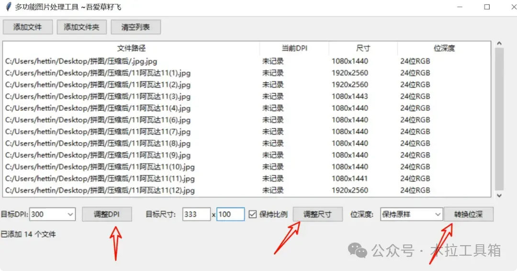Image resolution: width=517 pixels, height=271 pixels.
Task: Select the row 11阿瓦达11(7).jpg
Action: [x=247, y=132]
